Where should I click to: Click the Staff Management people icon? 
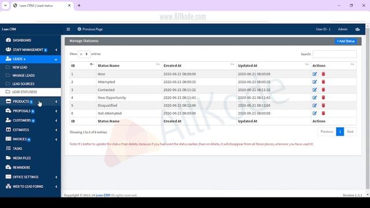click(8, 49)
